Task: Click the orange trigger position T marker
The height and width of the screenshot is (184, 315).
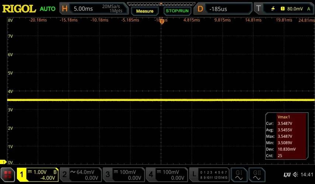Action: point(162,22)
